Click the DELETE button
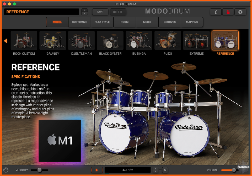The width and height of the screenshot is (252, 176). point(118,12)
